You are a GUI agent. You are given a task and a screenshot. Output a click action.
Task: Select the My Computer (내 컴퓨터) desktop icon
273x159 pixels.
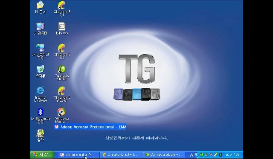(41, 28)
